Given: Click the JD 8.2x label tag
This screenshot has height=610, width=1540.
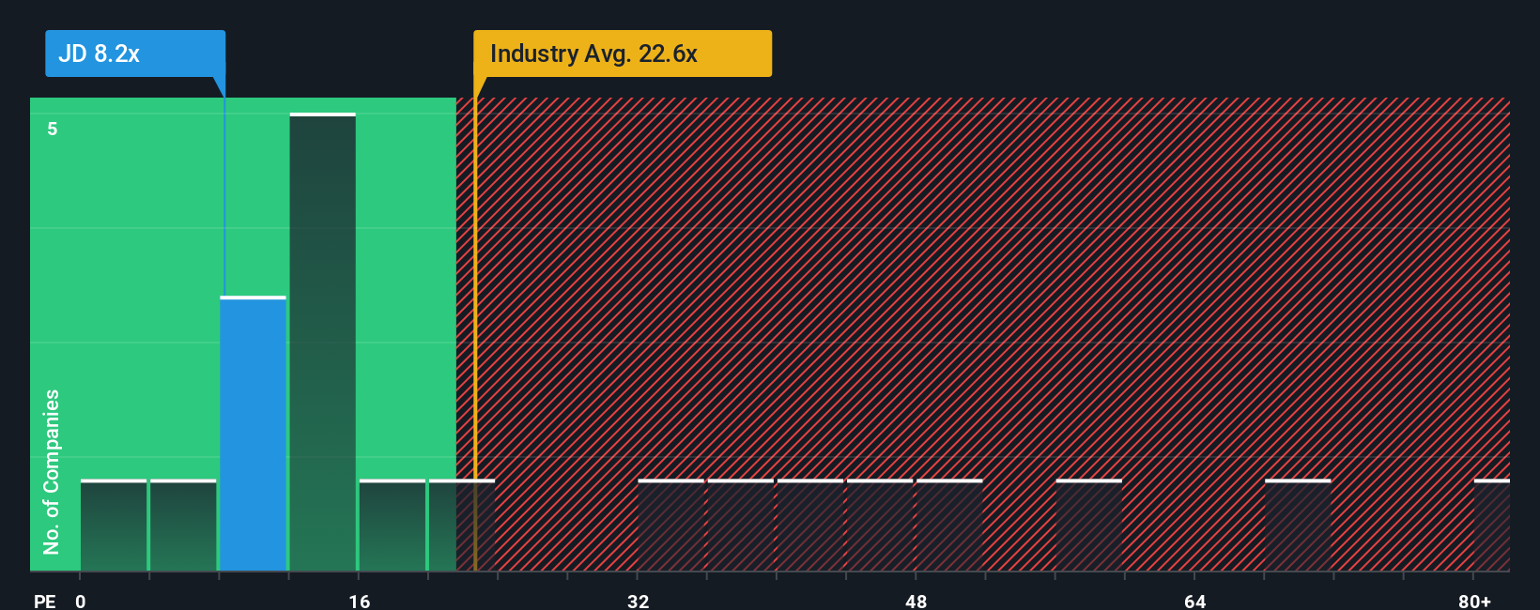Looking at the screenshot, I should 135,53.
